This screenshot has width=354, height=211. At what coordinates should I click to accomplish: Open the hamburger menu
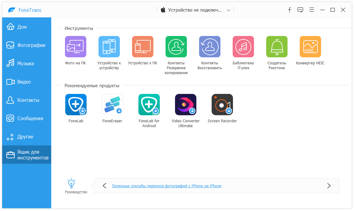[x=312, y=10]
